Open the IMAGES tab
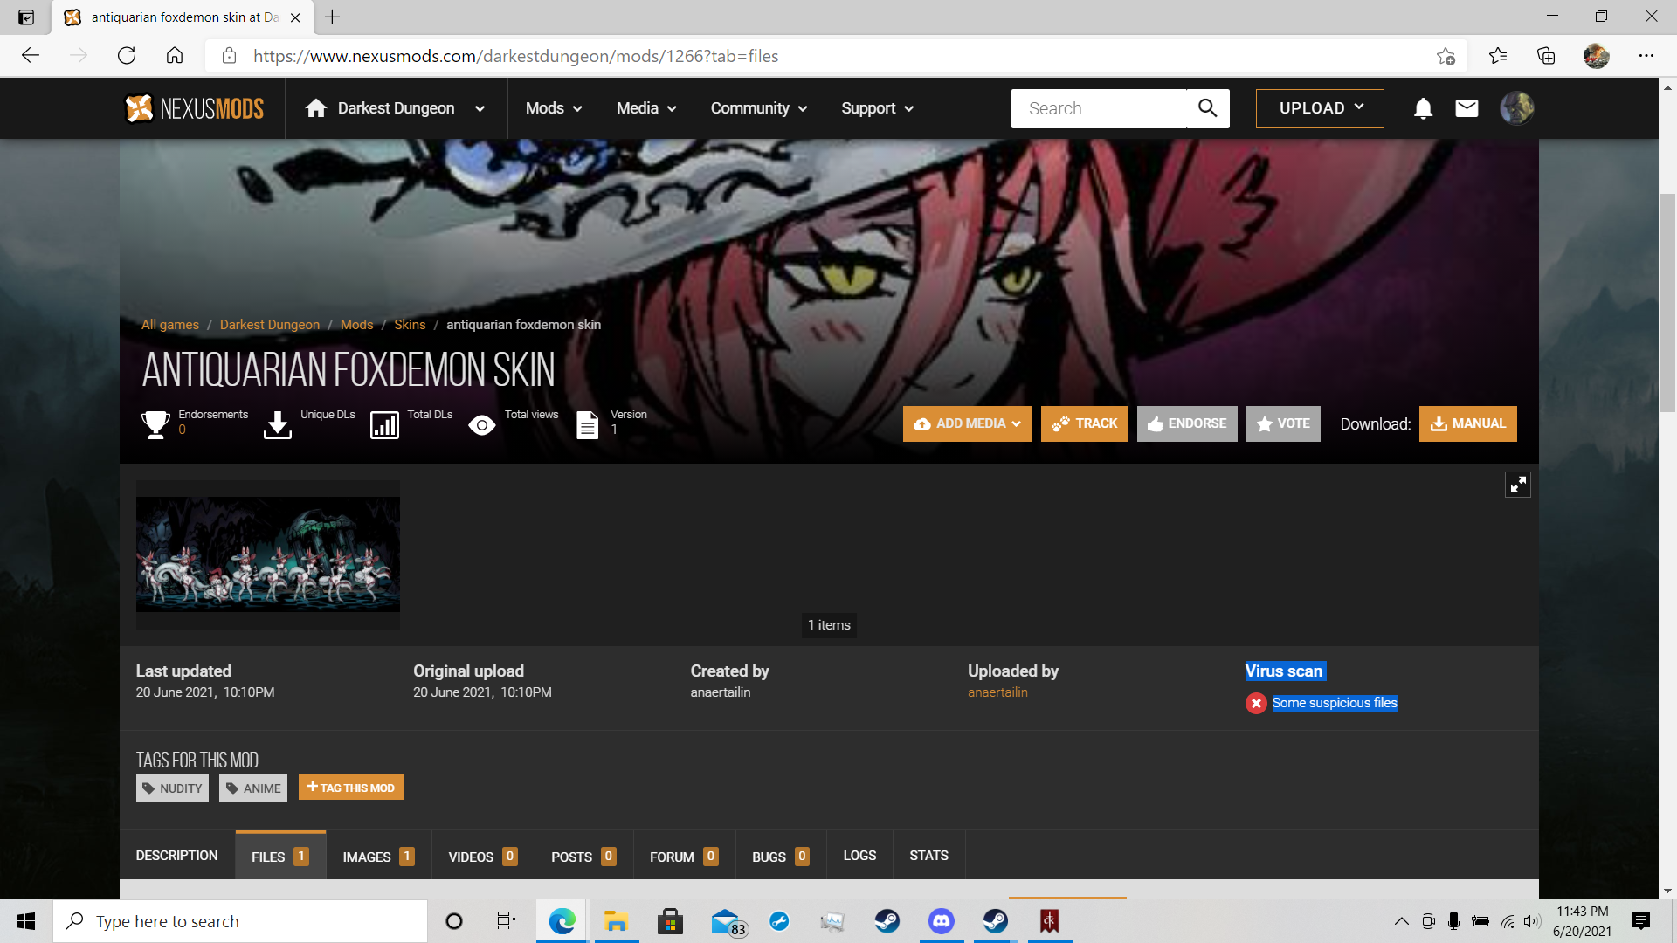 (x=378, y=857)
